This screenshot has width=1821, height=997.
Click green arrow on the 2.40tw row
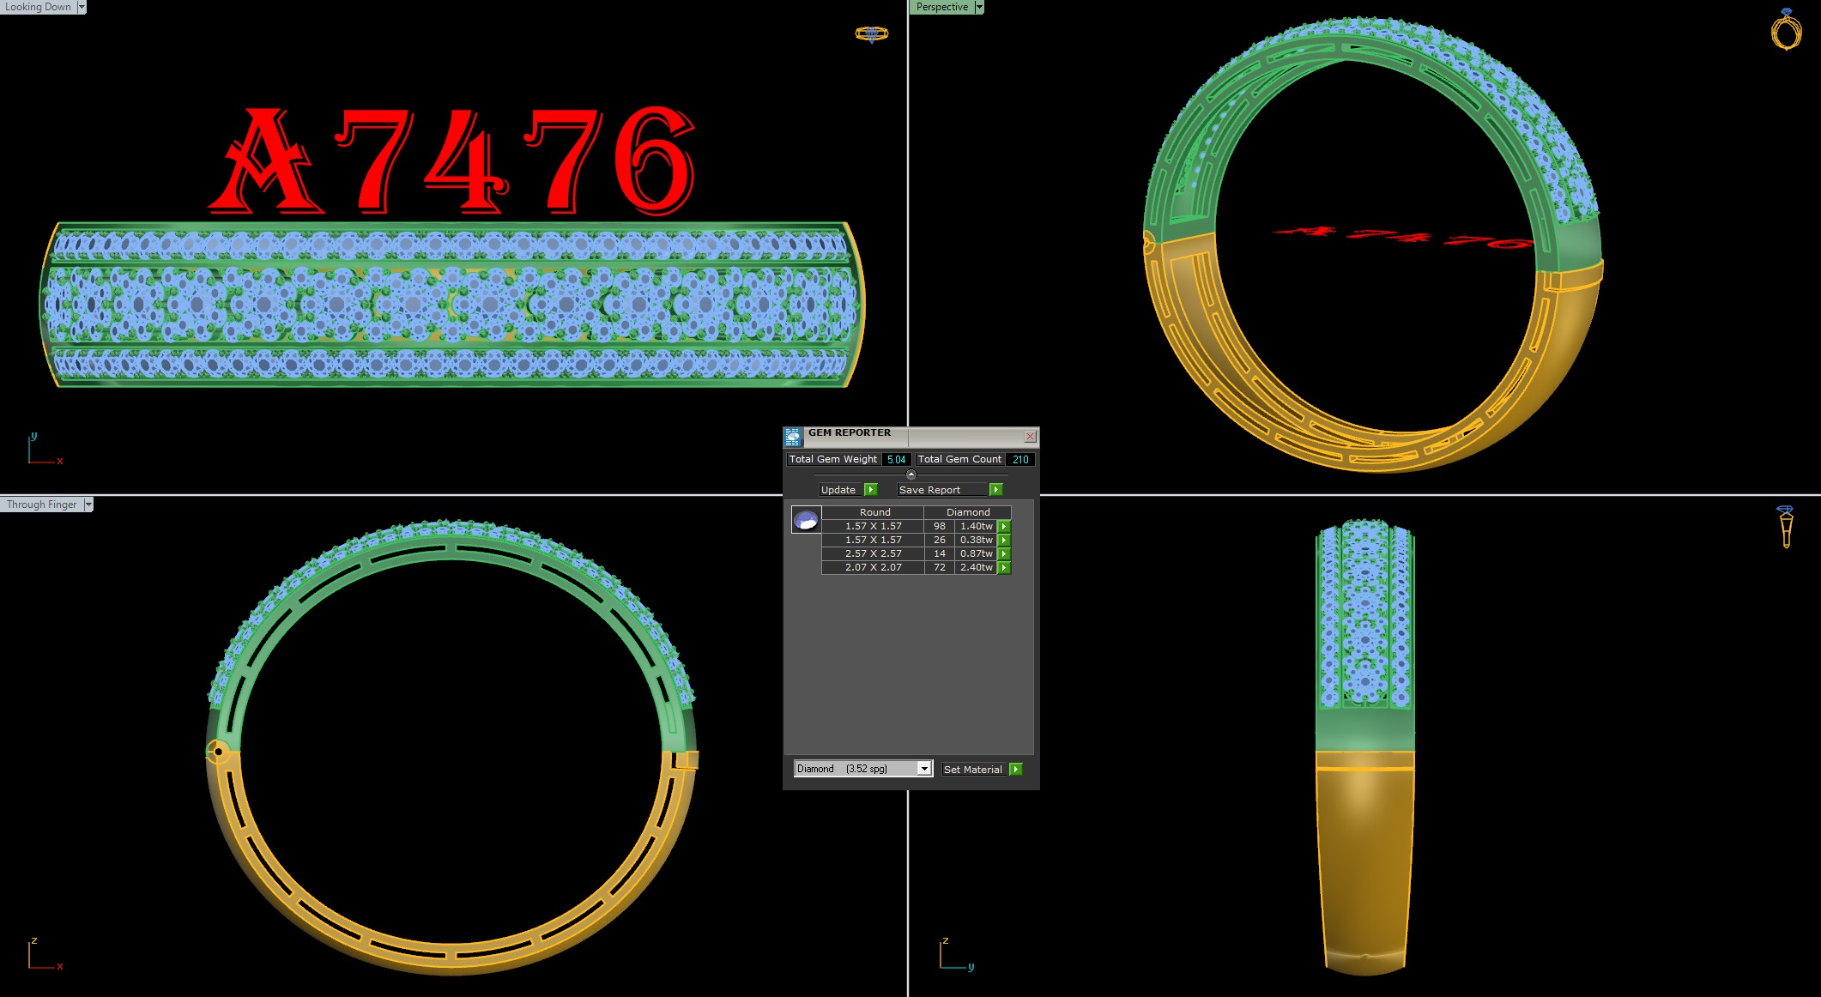tap(1004, 568)
